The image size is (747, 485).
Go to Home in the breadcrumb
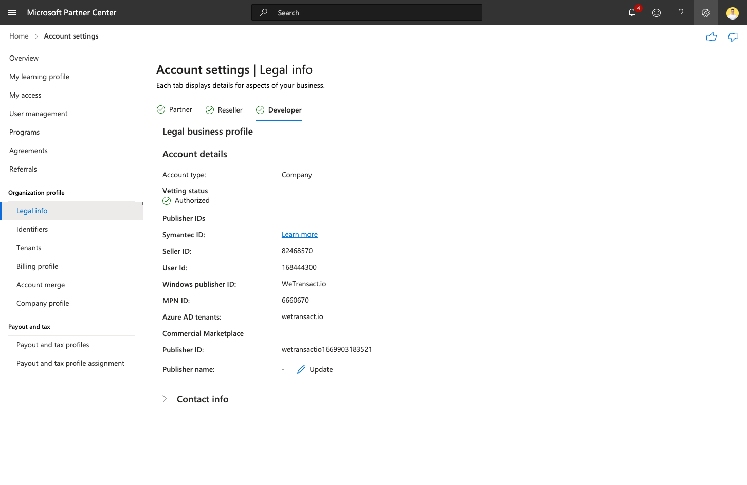coord(19,36)
